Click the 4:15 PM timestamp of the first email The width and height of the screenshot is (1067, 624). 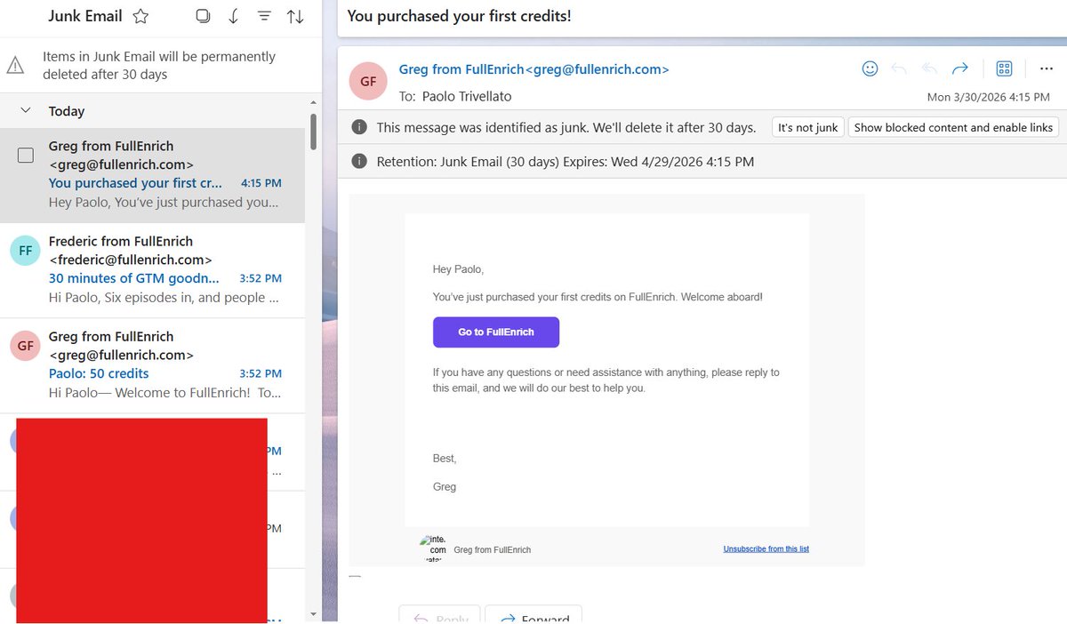tap(261, 183)
